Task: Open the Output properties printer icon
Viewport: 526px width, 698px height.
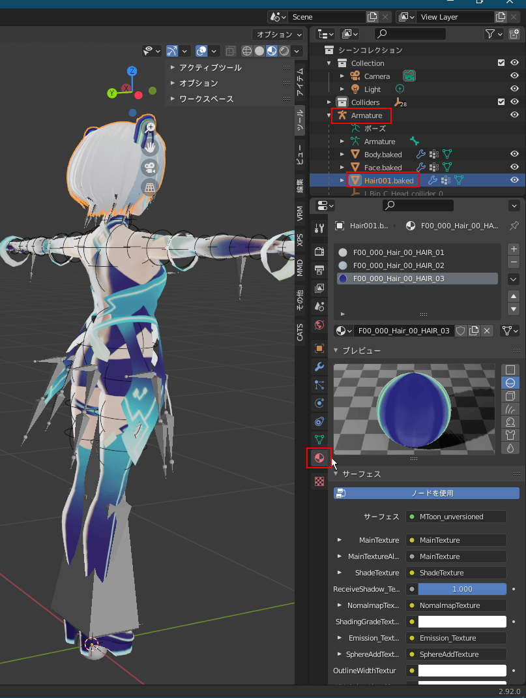Action: [x=319, y=269]
